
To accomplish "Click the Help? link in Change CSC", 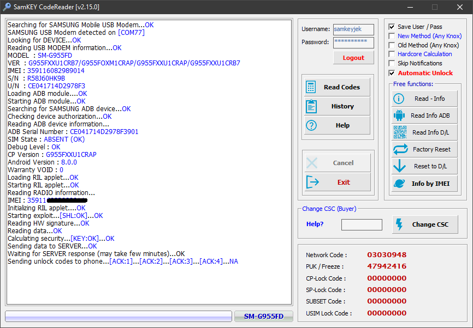I will 315,224.
